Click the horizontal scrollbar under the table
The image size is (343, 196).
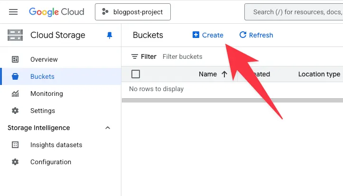(x=232, y=100)
